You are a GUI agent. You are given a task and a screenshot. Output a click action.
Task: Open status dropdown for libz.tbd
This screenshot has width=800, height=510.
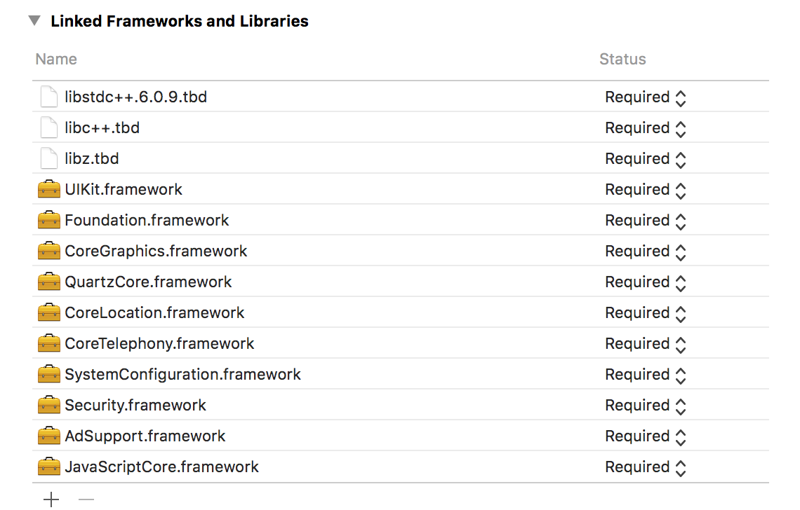click(646, 158)
